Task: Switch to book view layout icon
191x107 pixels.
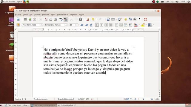Action: [131, 99]
